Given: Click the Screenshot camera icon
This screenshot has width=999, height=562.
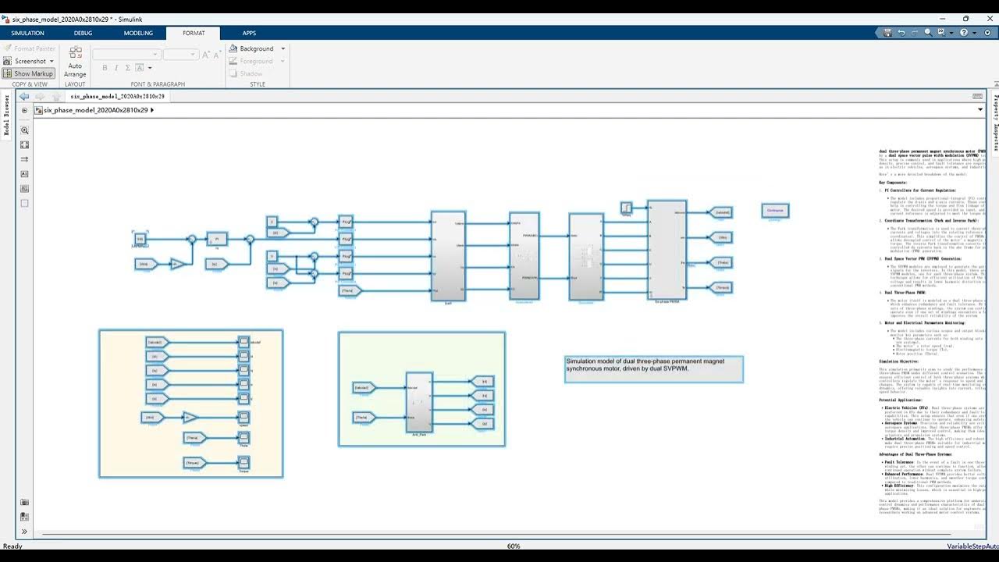Looking at the screenshot, I should pos(9,61).
